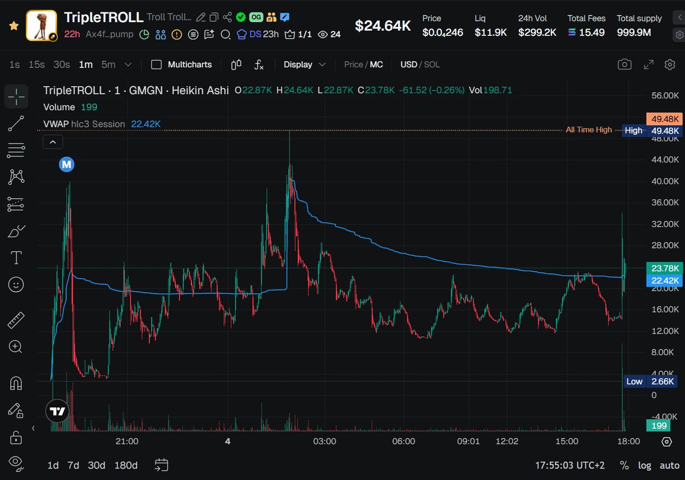The image size is (685, 480).
Task: Enable the Multicharts checkbox
Action: [156, 64]
